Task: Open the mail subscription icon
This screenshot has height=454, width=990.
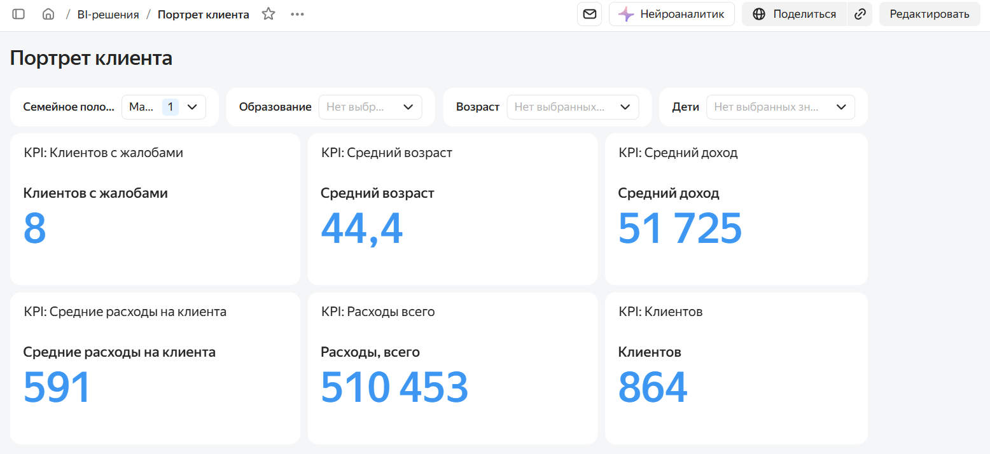Action: (590, 14)
